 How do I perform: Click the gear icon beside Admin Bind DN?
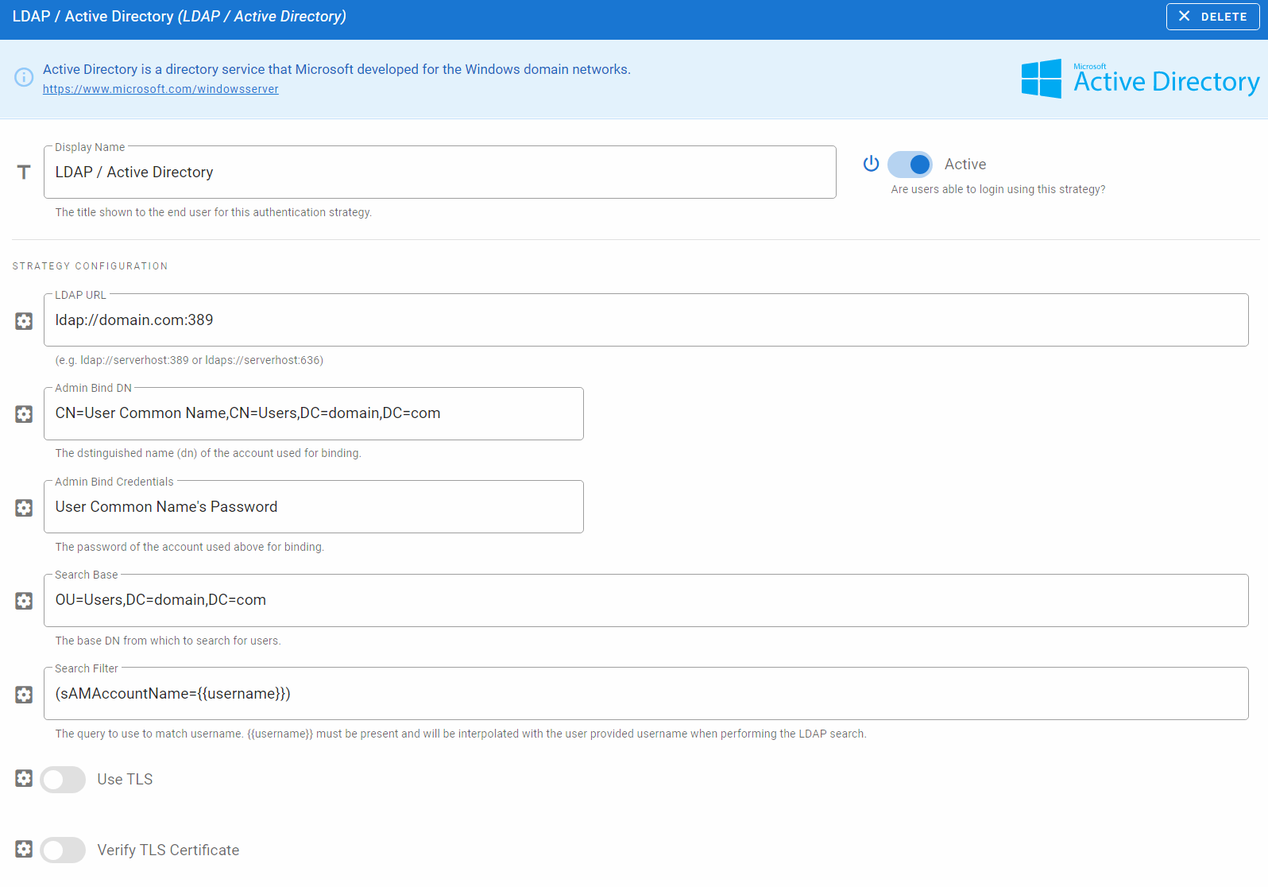point(24,414)
